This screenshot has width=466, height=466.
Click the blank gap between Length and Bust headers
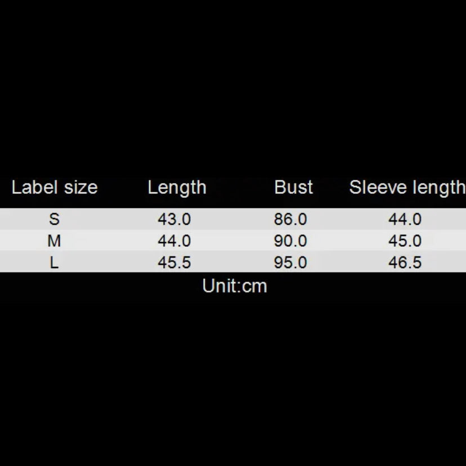pyautogui.click(x=240, y=187)
